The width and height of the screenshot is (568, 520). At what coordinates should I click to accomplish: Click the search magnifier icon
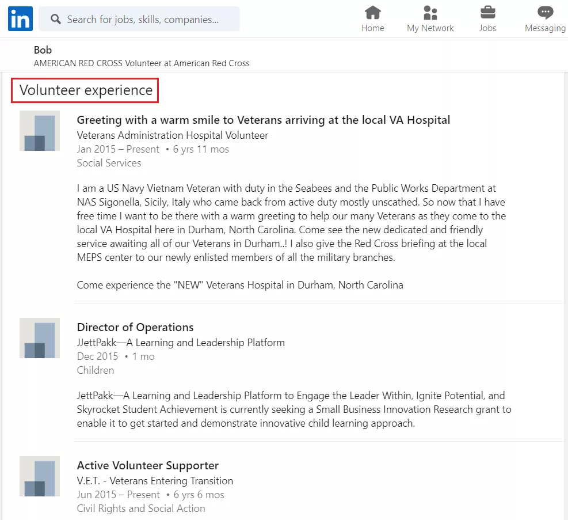click(55, 19)
